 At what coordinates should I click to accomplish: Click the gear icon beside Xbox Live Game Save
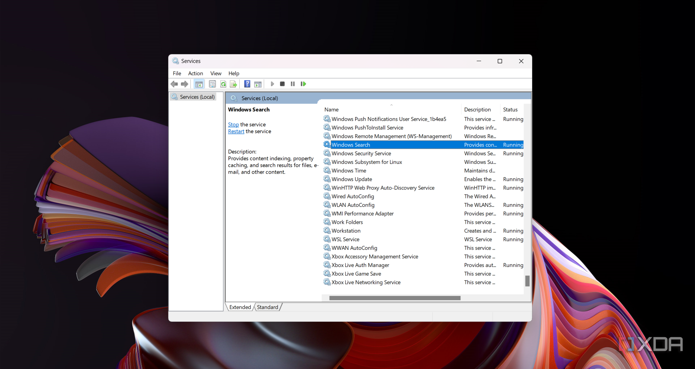pos(327,273)
